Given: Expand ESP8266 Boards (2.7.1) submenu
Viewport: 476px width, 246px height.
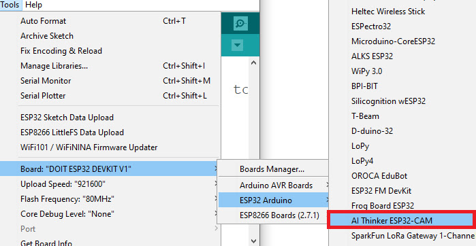Looking at the screenshot, I should 274,215.
